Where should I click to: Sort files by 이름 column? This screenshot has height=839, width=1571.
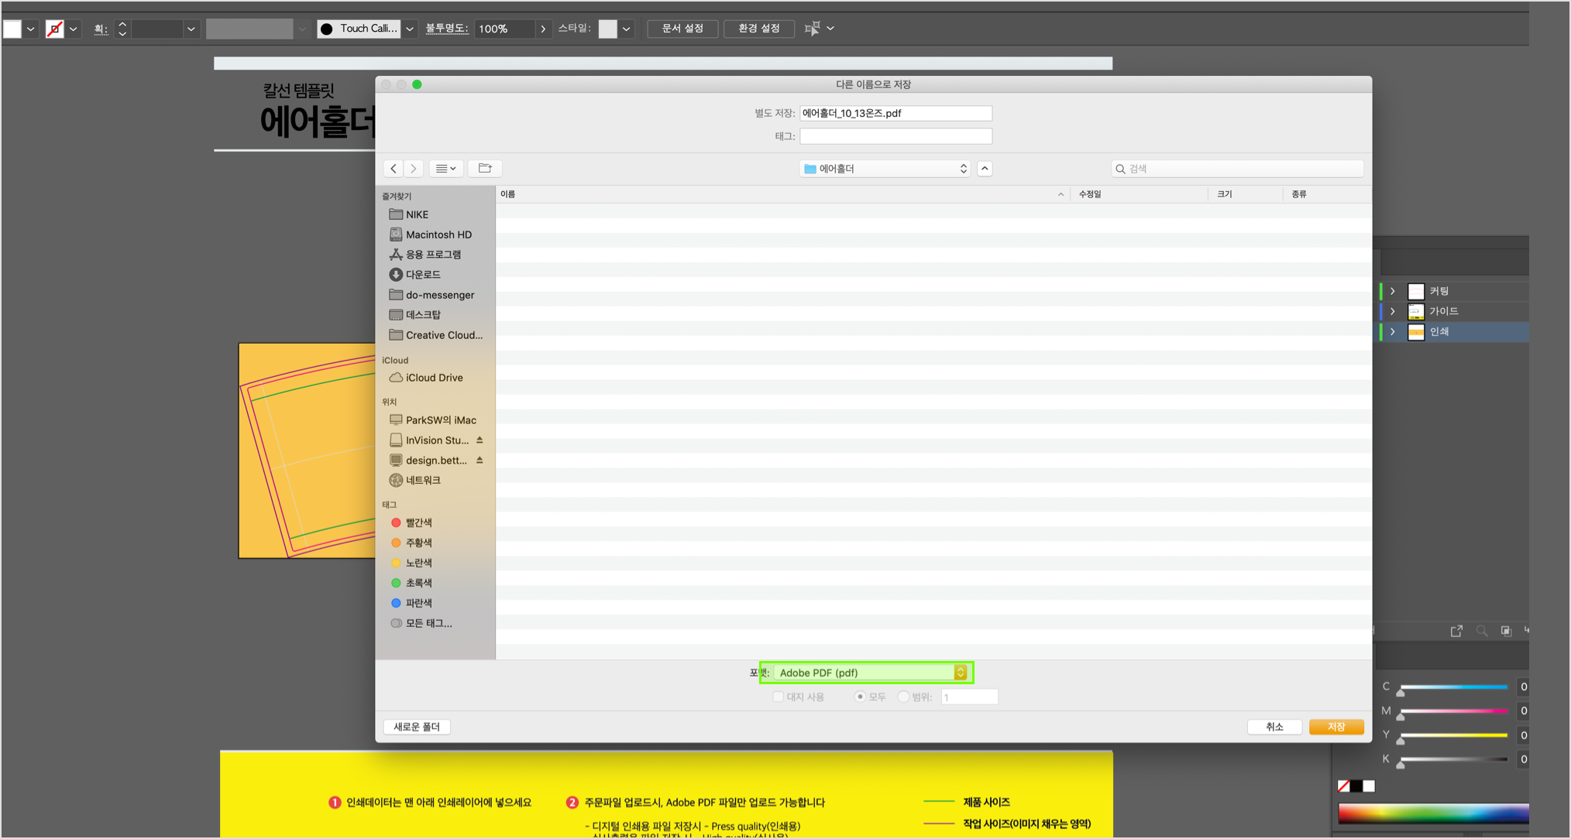point(782,194)
